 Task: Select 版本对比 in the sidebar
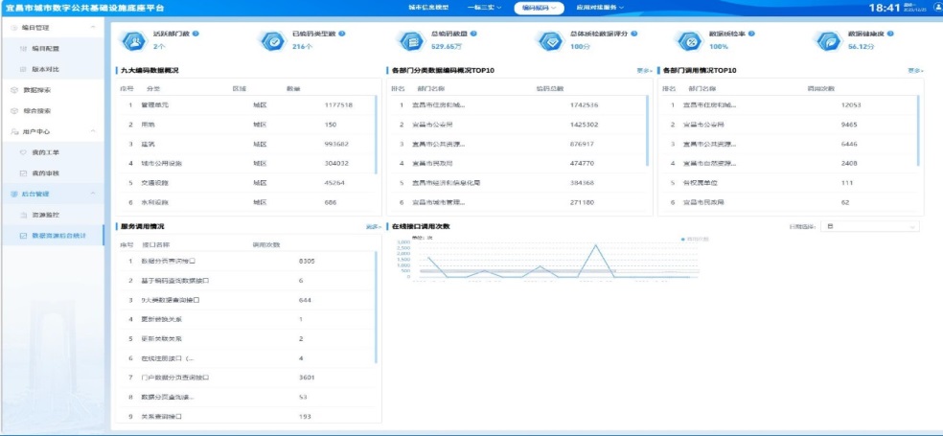click(x=46, y=69)
